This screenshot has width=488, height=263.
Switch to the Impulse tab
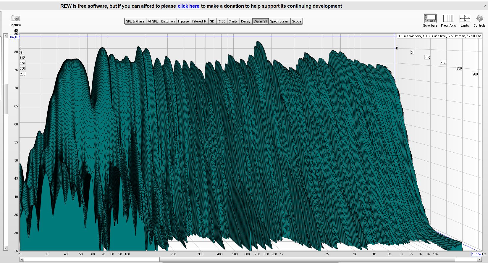pyautogui.click(x=183, y=21)
